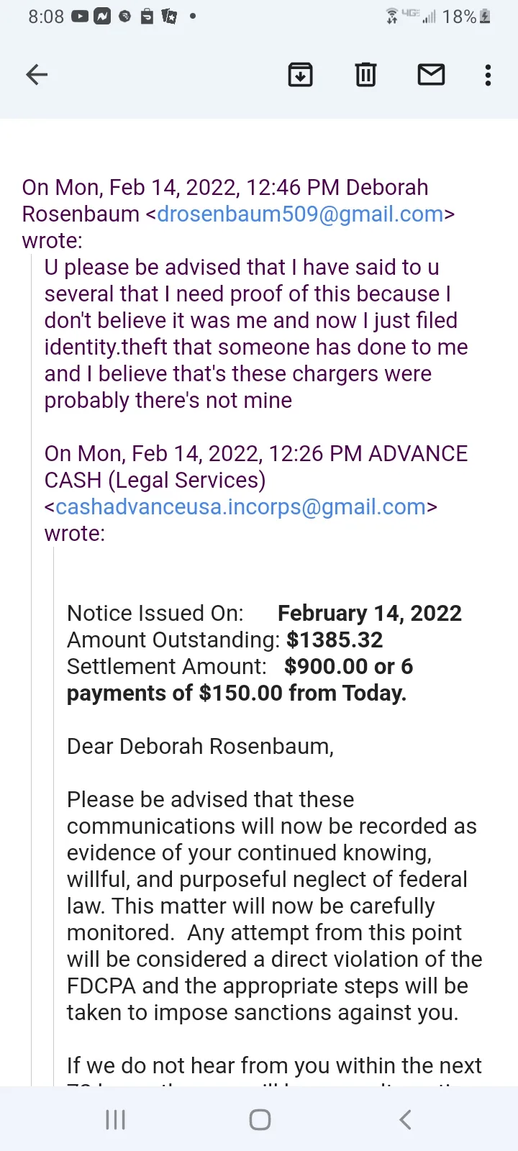Open the three-dot overflow menu
The height and width of the screenshot is (1151, 518).
tap(489, 75)
